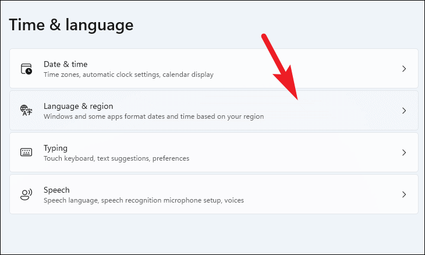
Task: Click the Typing keyboard icon
Action: coord(26,153)
